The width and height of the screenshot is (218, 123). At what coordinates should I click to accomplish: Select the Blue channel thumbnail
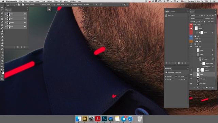tap(9, 27)
